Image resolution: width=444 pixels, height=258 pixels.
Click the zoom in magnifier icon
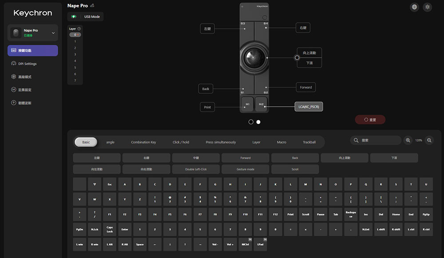(x=408, y=140)
